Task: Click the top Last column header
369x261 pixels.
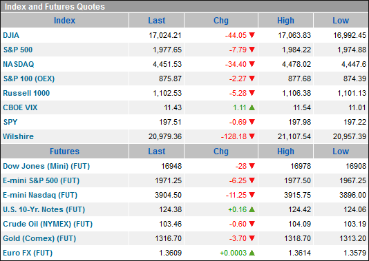Action: point(156,21)
